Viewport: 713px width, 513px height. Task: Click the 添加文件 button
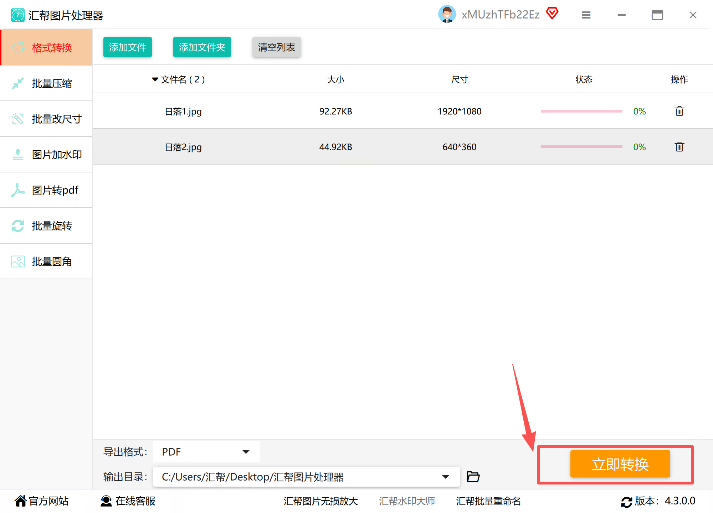(128, 47)
